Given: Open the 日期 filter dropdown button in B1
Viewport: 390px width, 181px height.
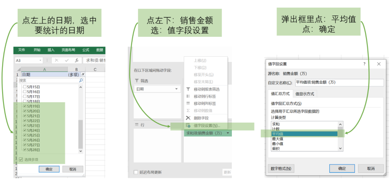Looking at the screenshot, I should pyautogui.click(x=83, y=75).
